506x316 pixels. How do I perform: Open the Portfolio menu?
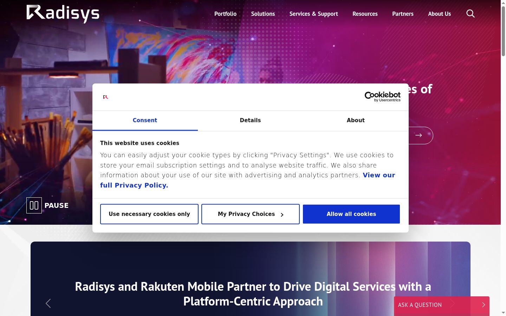point(225,14)
